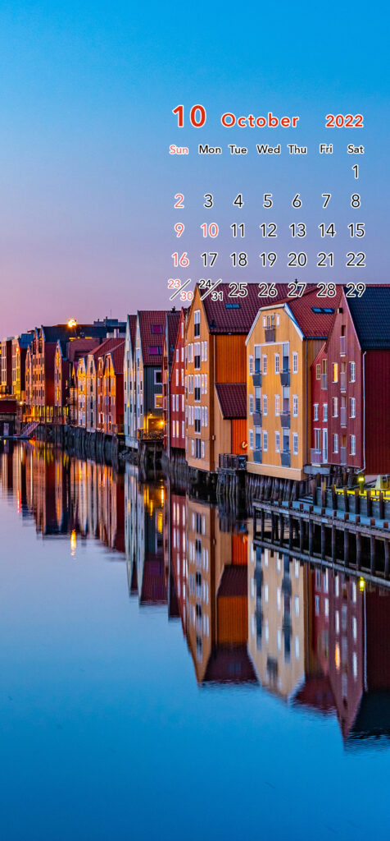Select date 15 on Saturday
Screen dimensions: 390x841
pyautogui.click(x=356, y=231)
